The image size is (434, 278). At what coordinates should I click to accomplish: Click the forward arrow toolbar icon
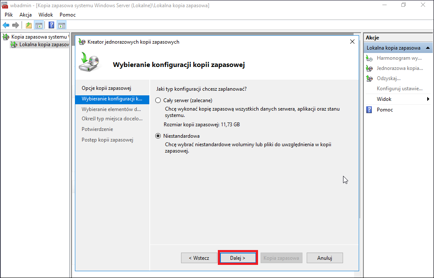click(16, 25)
